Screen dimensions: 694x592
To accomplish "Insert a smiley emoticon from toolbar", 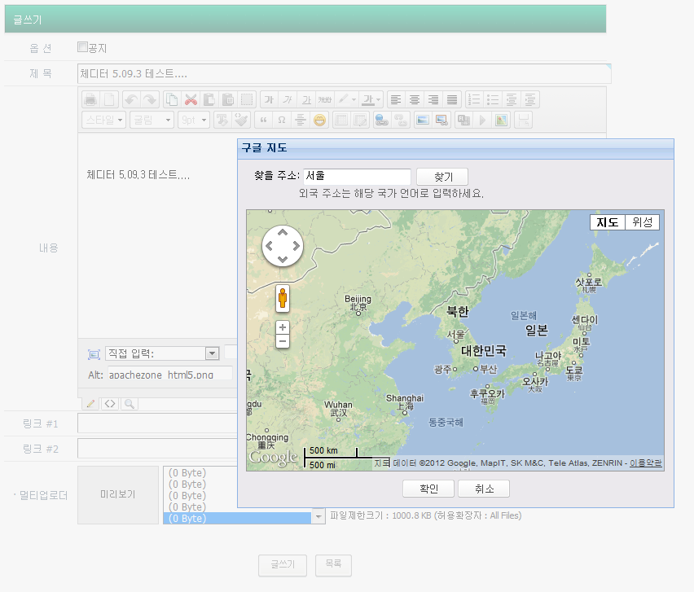I will coord(319,120).
